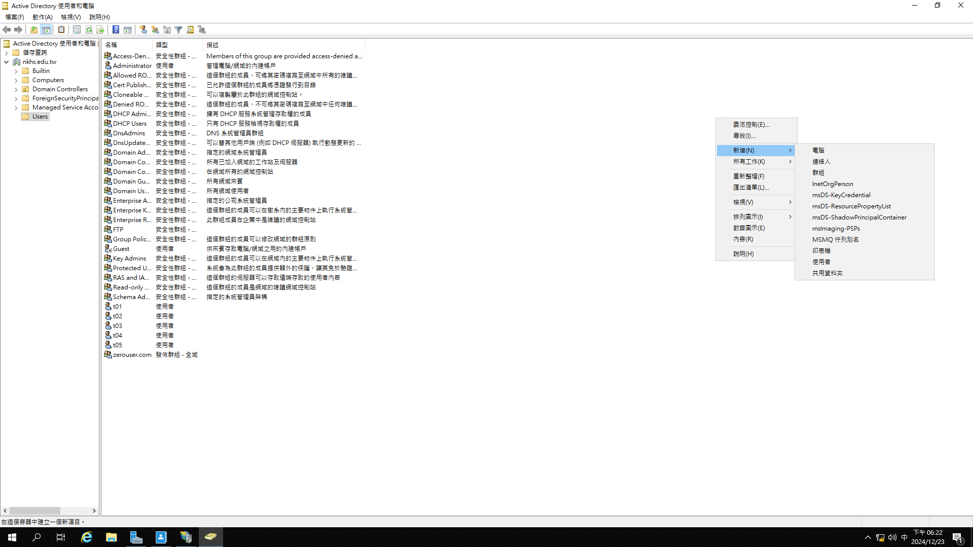
Task: Open the 檢視(V) menu in menu bar
Action: [x=71, y=17]
